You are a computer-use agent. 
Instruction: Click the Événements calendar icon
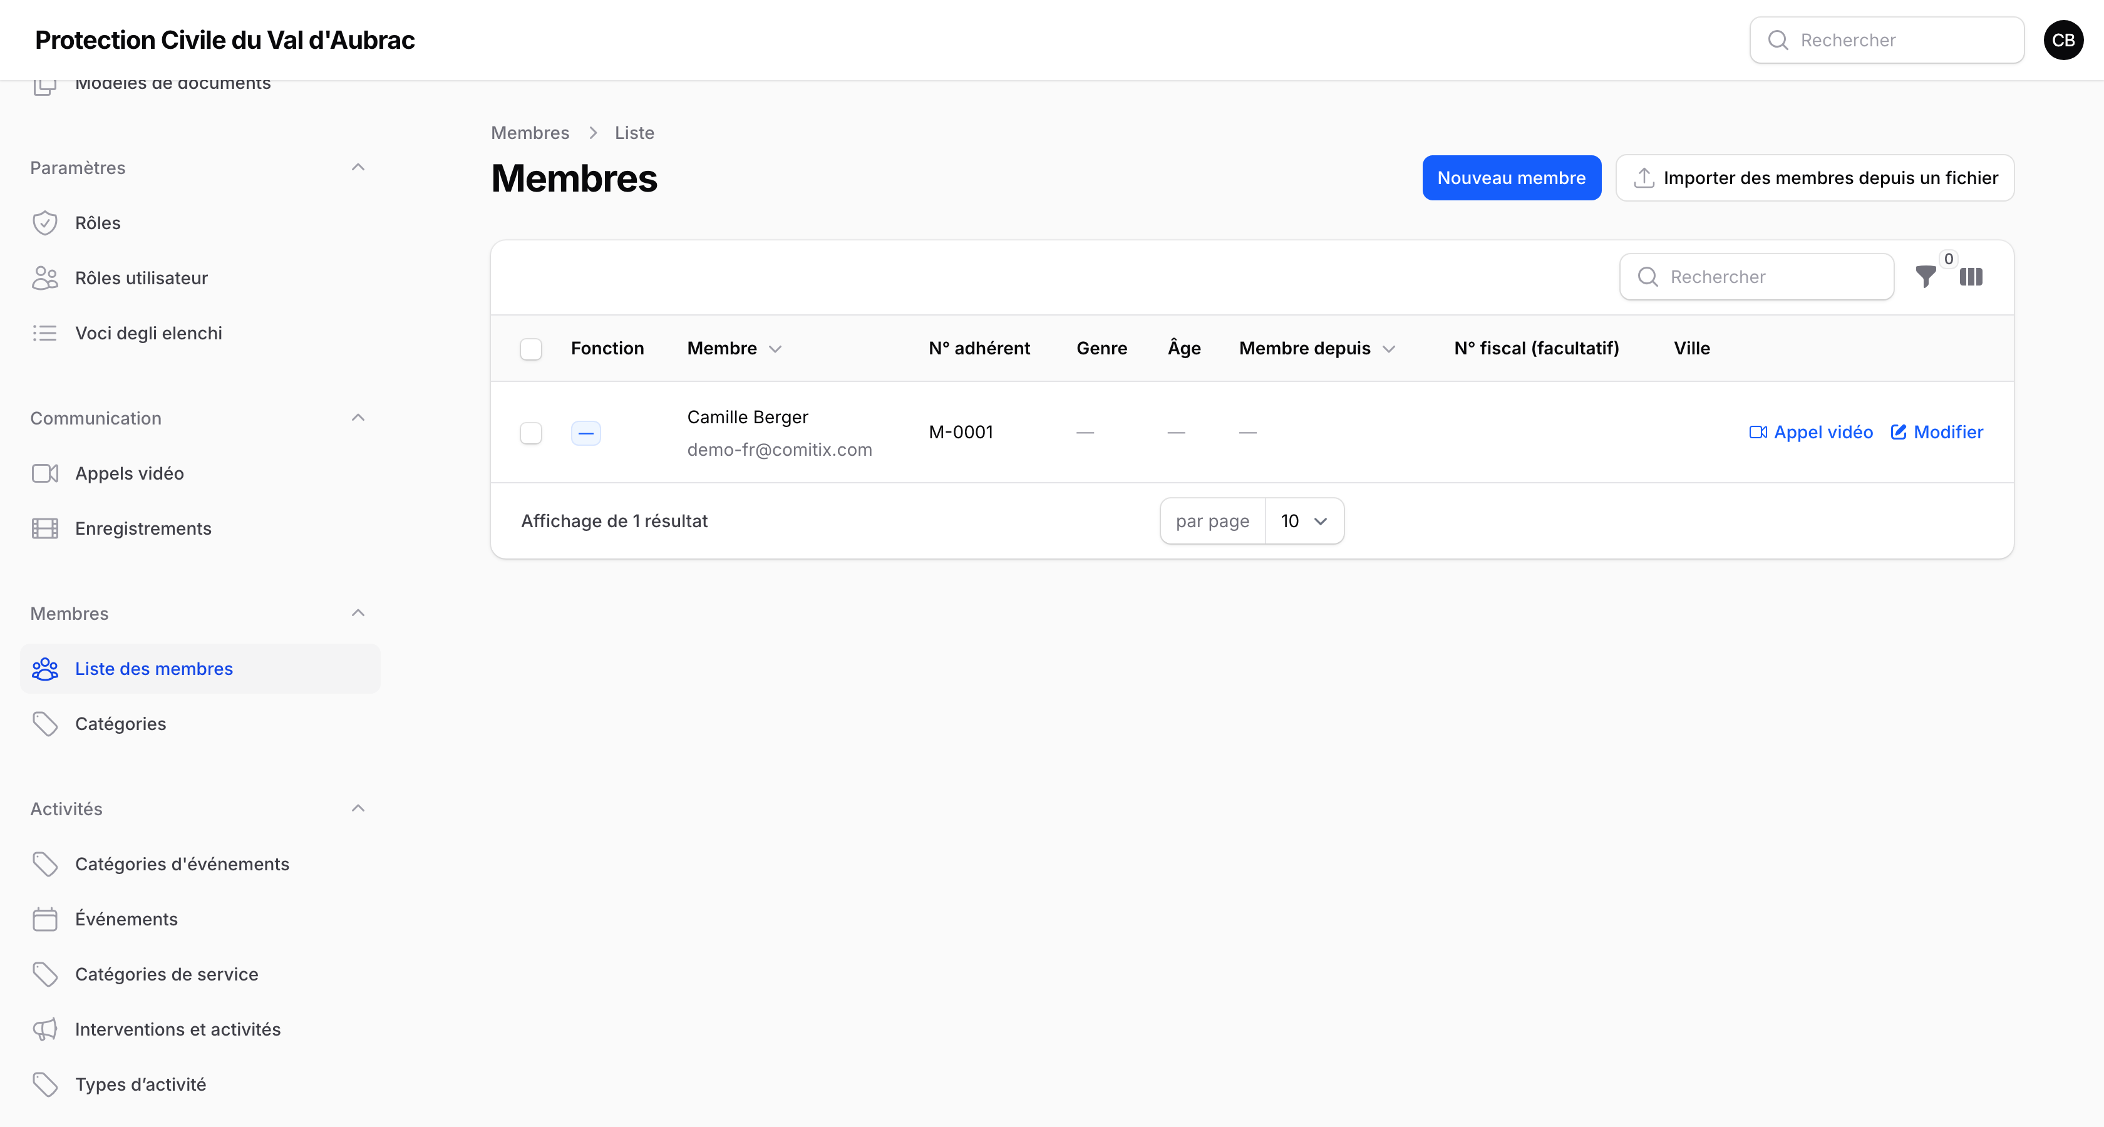45,919
